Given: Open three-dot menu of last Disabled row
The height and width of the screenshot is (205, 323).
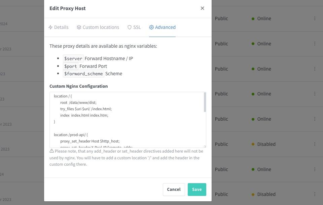Looking at the screenshot, I should [315, 194].
